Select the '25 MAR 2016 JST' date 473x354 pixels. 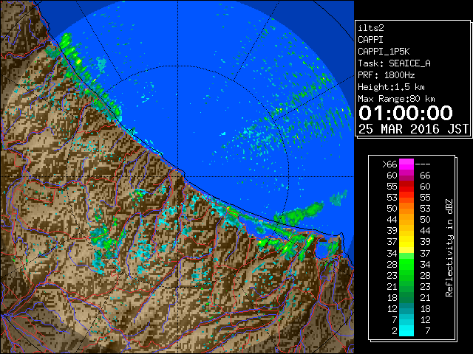click(413, 129)
